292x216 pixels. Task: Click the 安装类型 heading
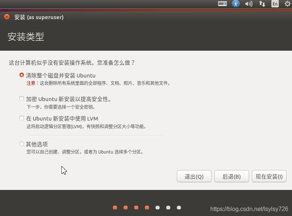26,37
